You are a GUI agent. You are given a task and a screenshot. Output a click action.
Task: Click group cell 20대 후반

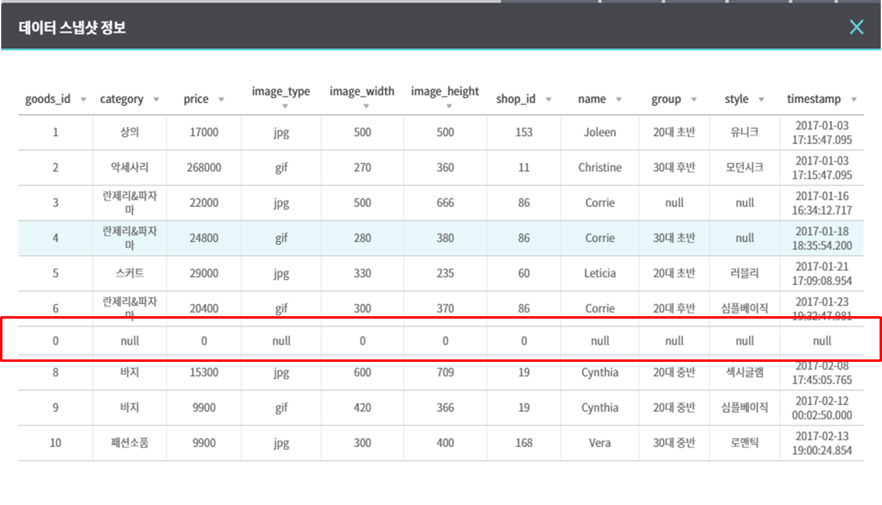coord(674,309)
